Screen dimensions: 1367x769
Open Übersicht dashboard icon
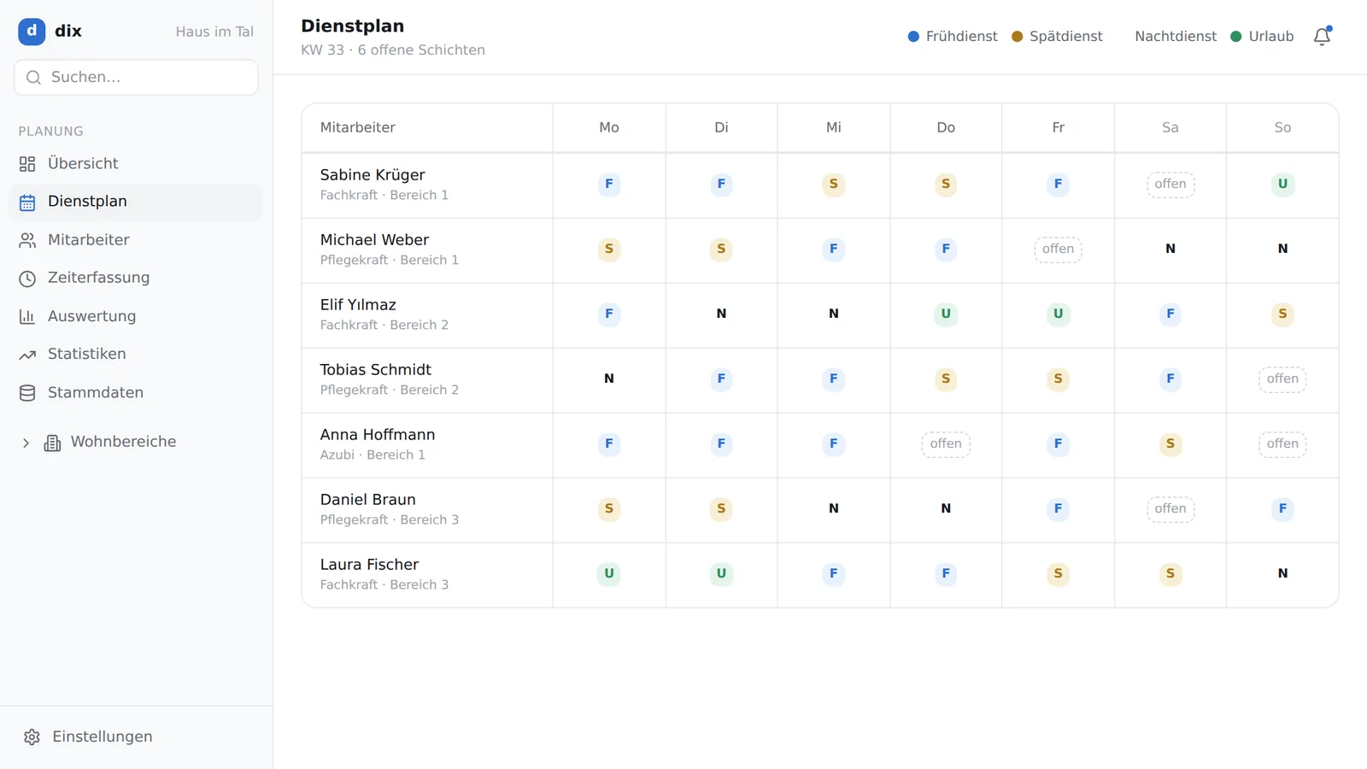pyautogui.click(x=27, y=164)
